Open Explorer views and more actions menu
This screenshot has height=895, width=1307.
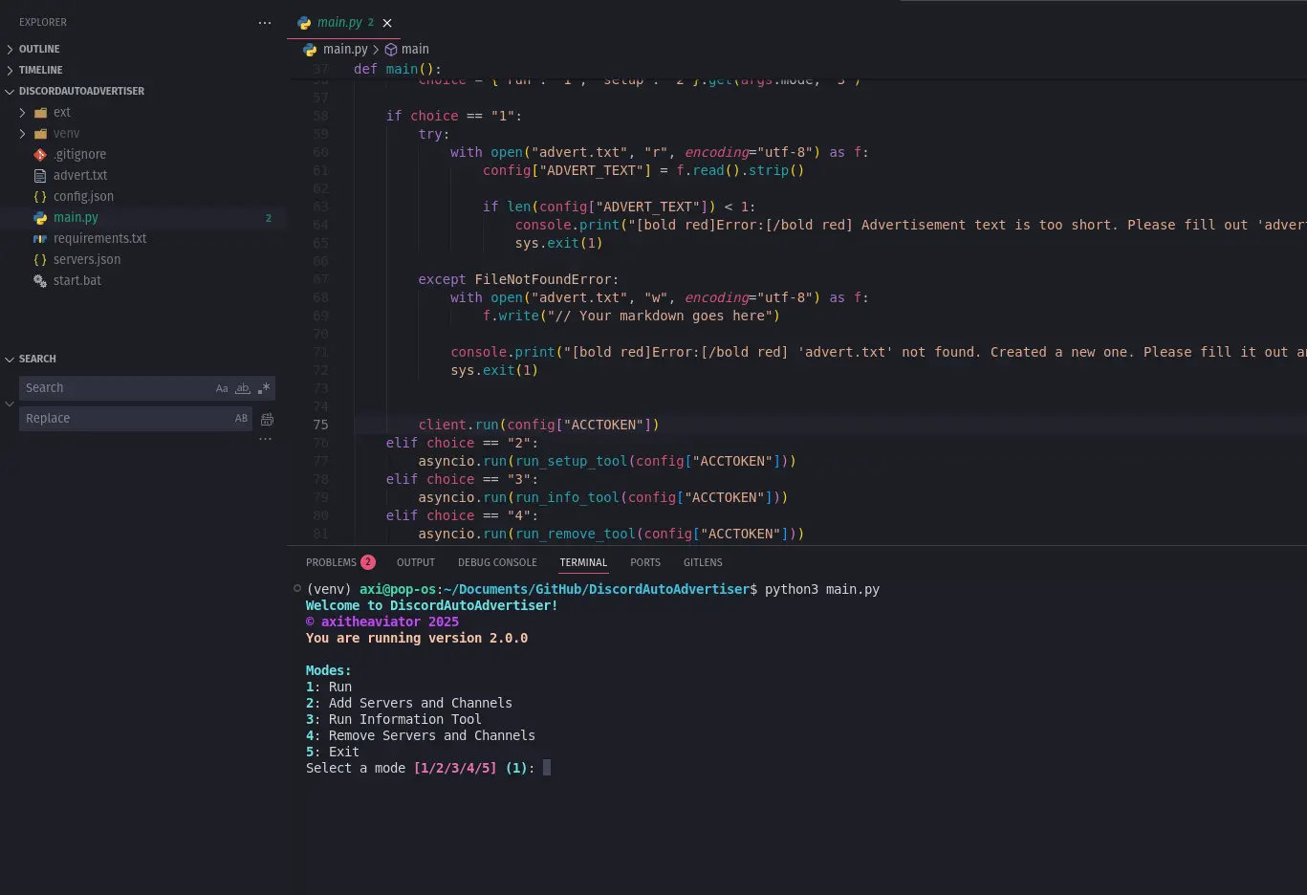click(x=265, y=23)
